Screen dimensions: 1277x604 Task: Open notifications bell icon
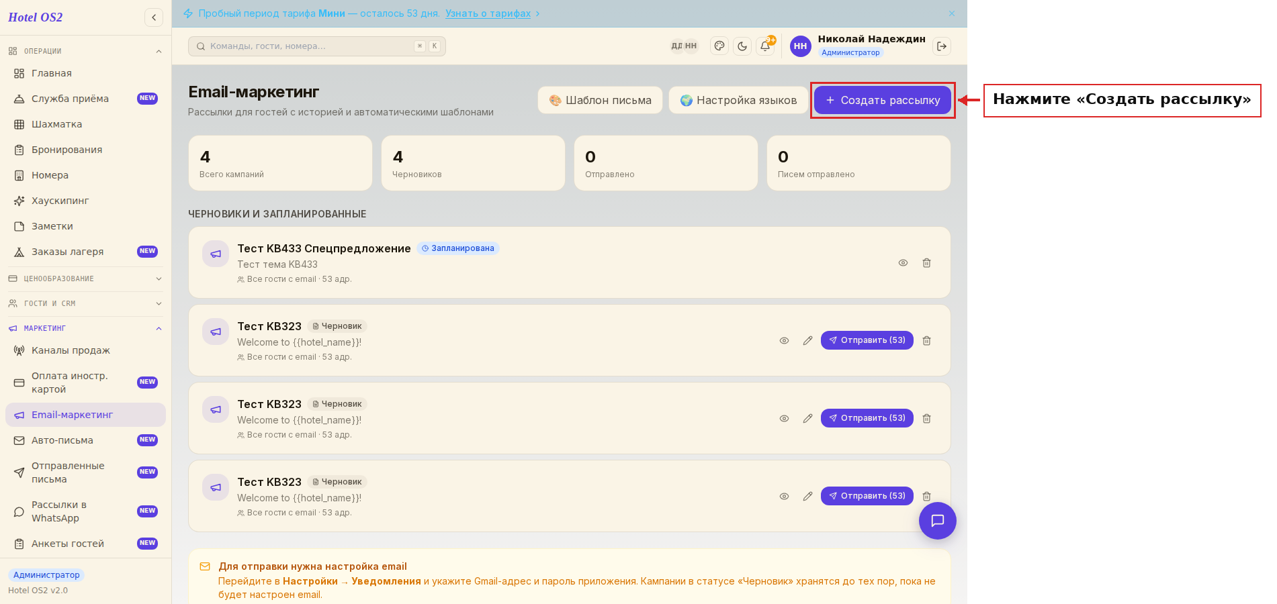coord(765,46)
